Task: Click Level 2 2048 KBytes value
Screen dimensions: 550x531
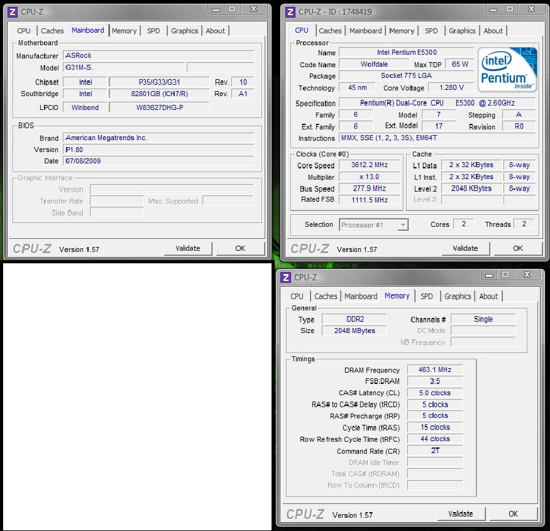Action: pyautogui.click(x=471, y=189)
